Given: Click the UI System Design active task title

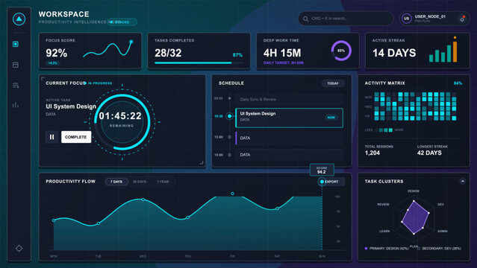Looking at the screenshot, I should tap(71, 106).
